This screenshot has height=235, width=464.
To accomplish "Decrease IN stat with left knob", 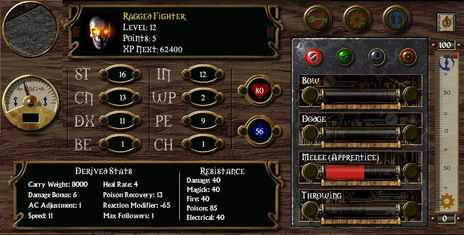I will point(186,75).
